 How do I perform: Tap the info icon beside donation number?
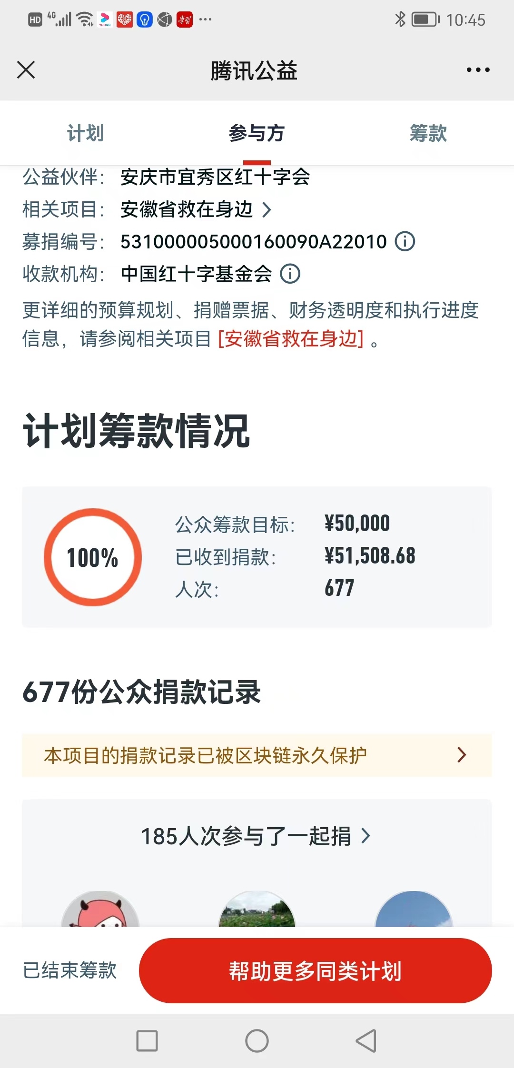coord(405,241)
